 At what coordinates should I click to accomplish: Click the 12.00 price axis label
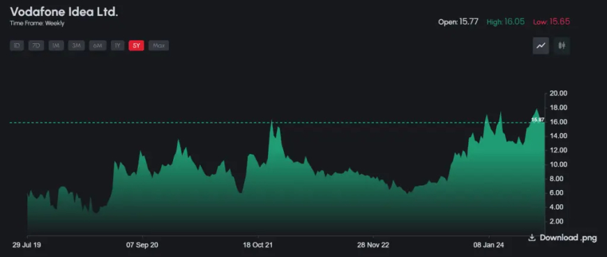tap(559, 150)
